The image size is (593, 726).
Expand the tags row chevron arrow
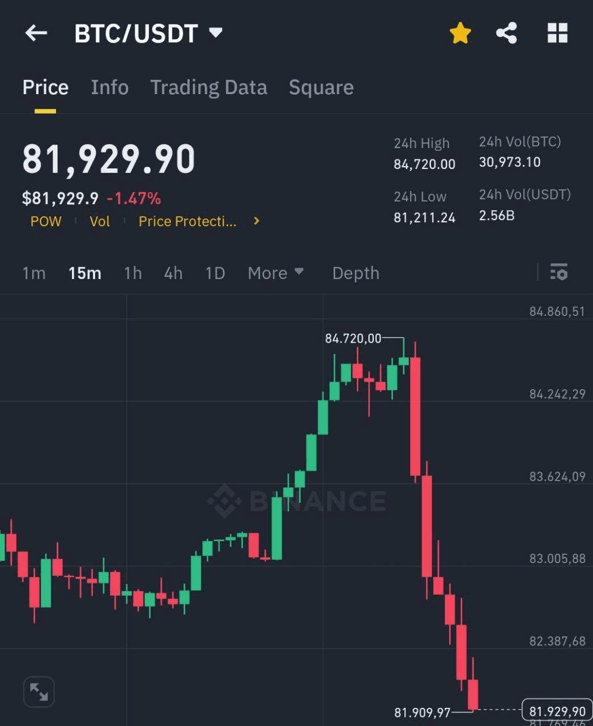coord(257,221)
